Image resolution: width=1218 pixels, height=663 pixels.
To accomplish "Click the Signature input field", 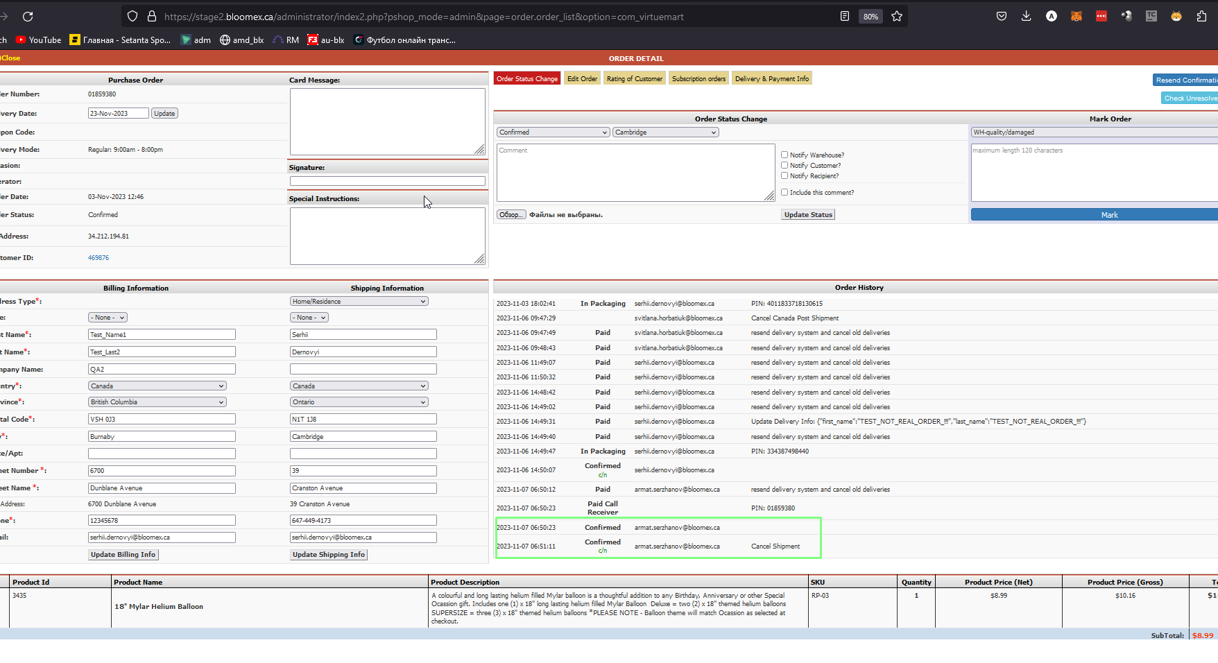I will pyautogui.click(x=388, y=181).
